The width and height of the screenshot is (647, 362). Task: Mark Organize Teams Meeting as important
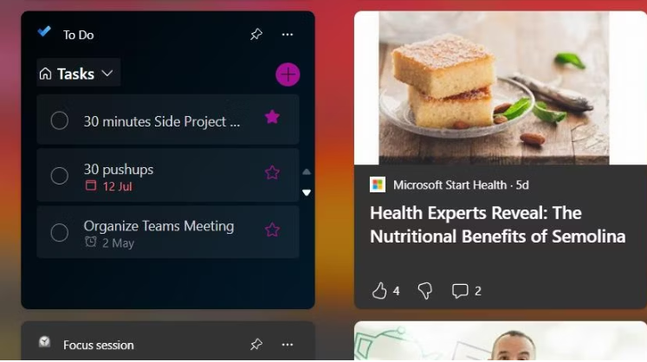pyautogui.click(x=272, y=229)
